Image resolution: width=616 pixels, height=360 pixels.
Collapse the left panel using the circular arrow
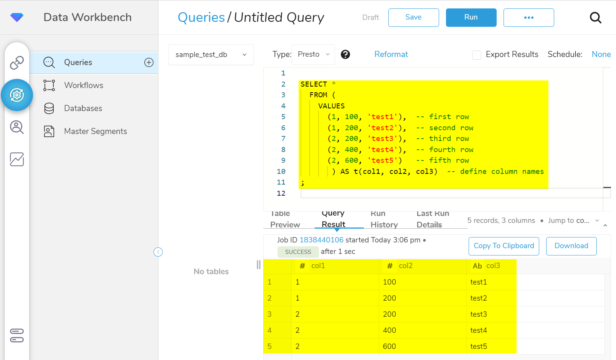[158, 252]
